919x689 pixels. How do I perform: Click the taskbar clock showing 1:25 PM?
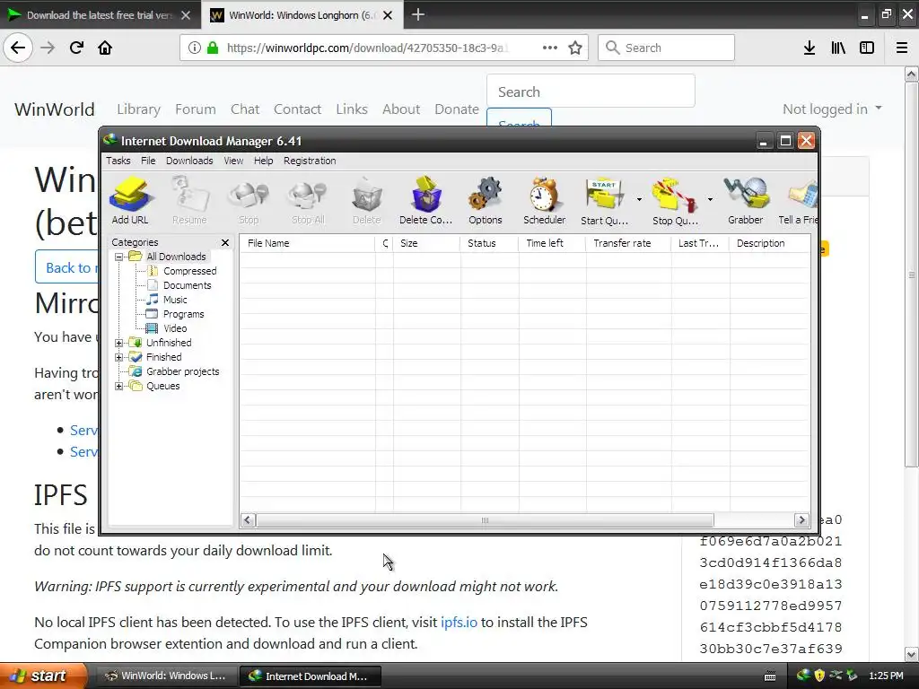pyautogui.click(x=886, y=676)
